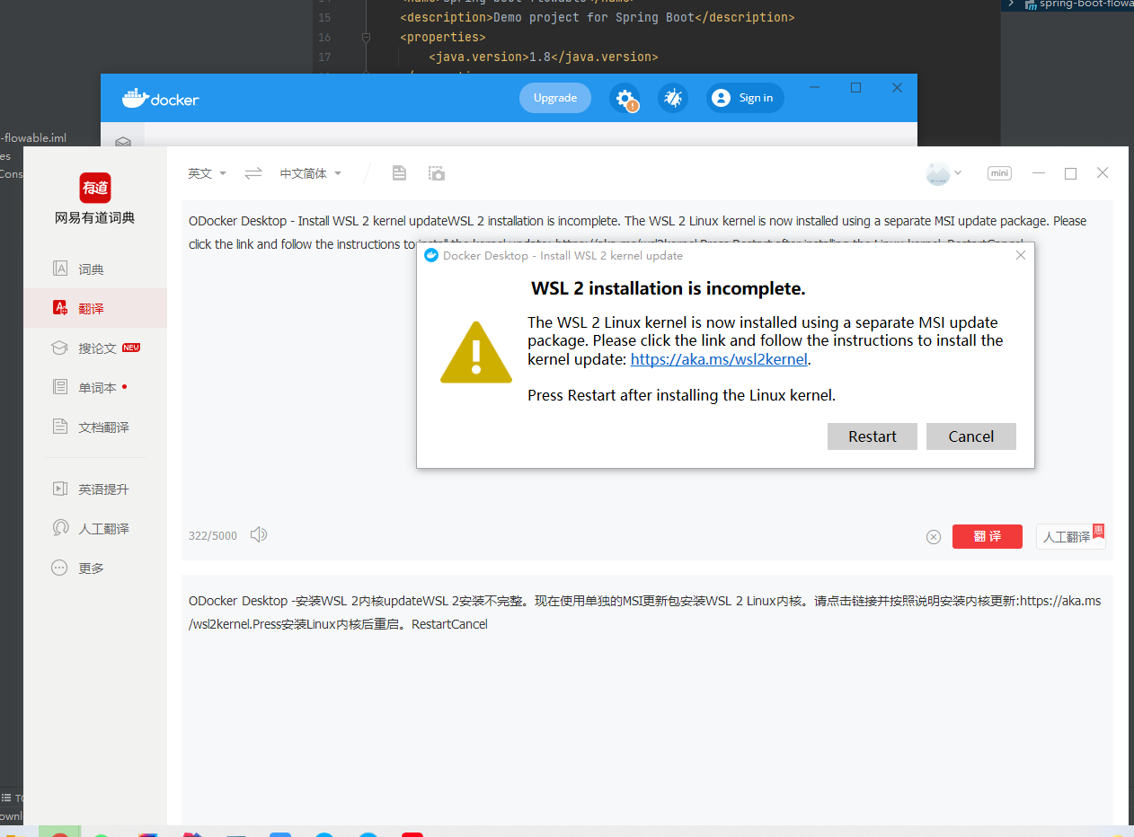Clear the input text with the circled X icon
This screenshot has height=837, width=1134.
pos(934,537)
